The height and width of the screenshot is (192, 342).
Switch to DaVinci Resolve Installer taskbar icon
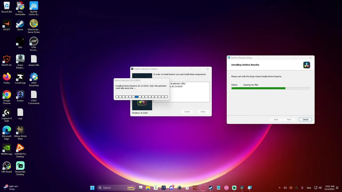click(x=242, y=188)
